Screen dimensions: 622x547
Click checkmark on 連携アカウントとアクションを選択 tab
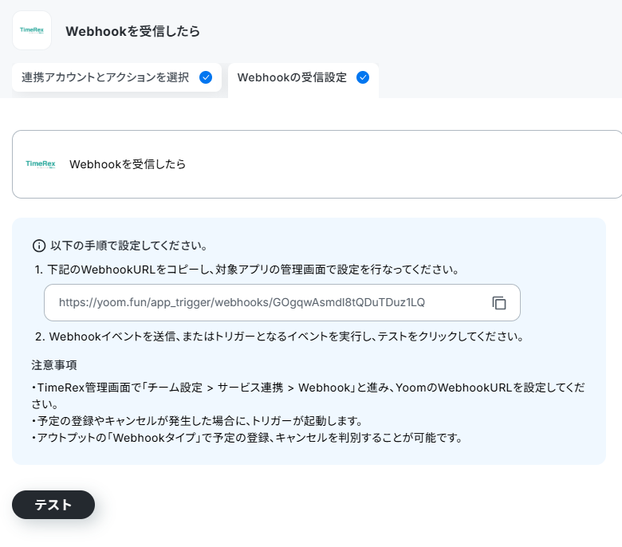(206, 77)
